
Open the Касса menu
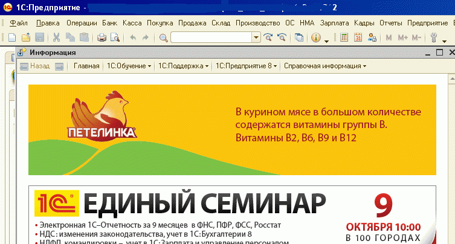click(x=132, y=23)
